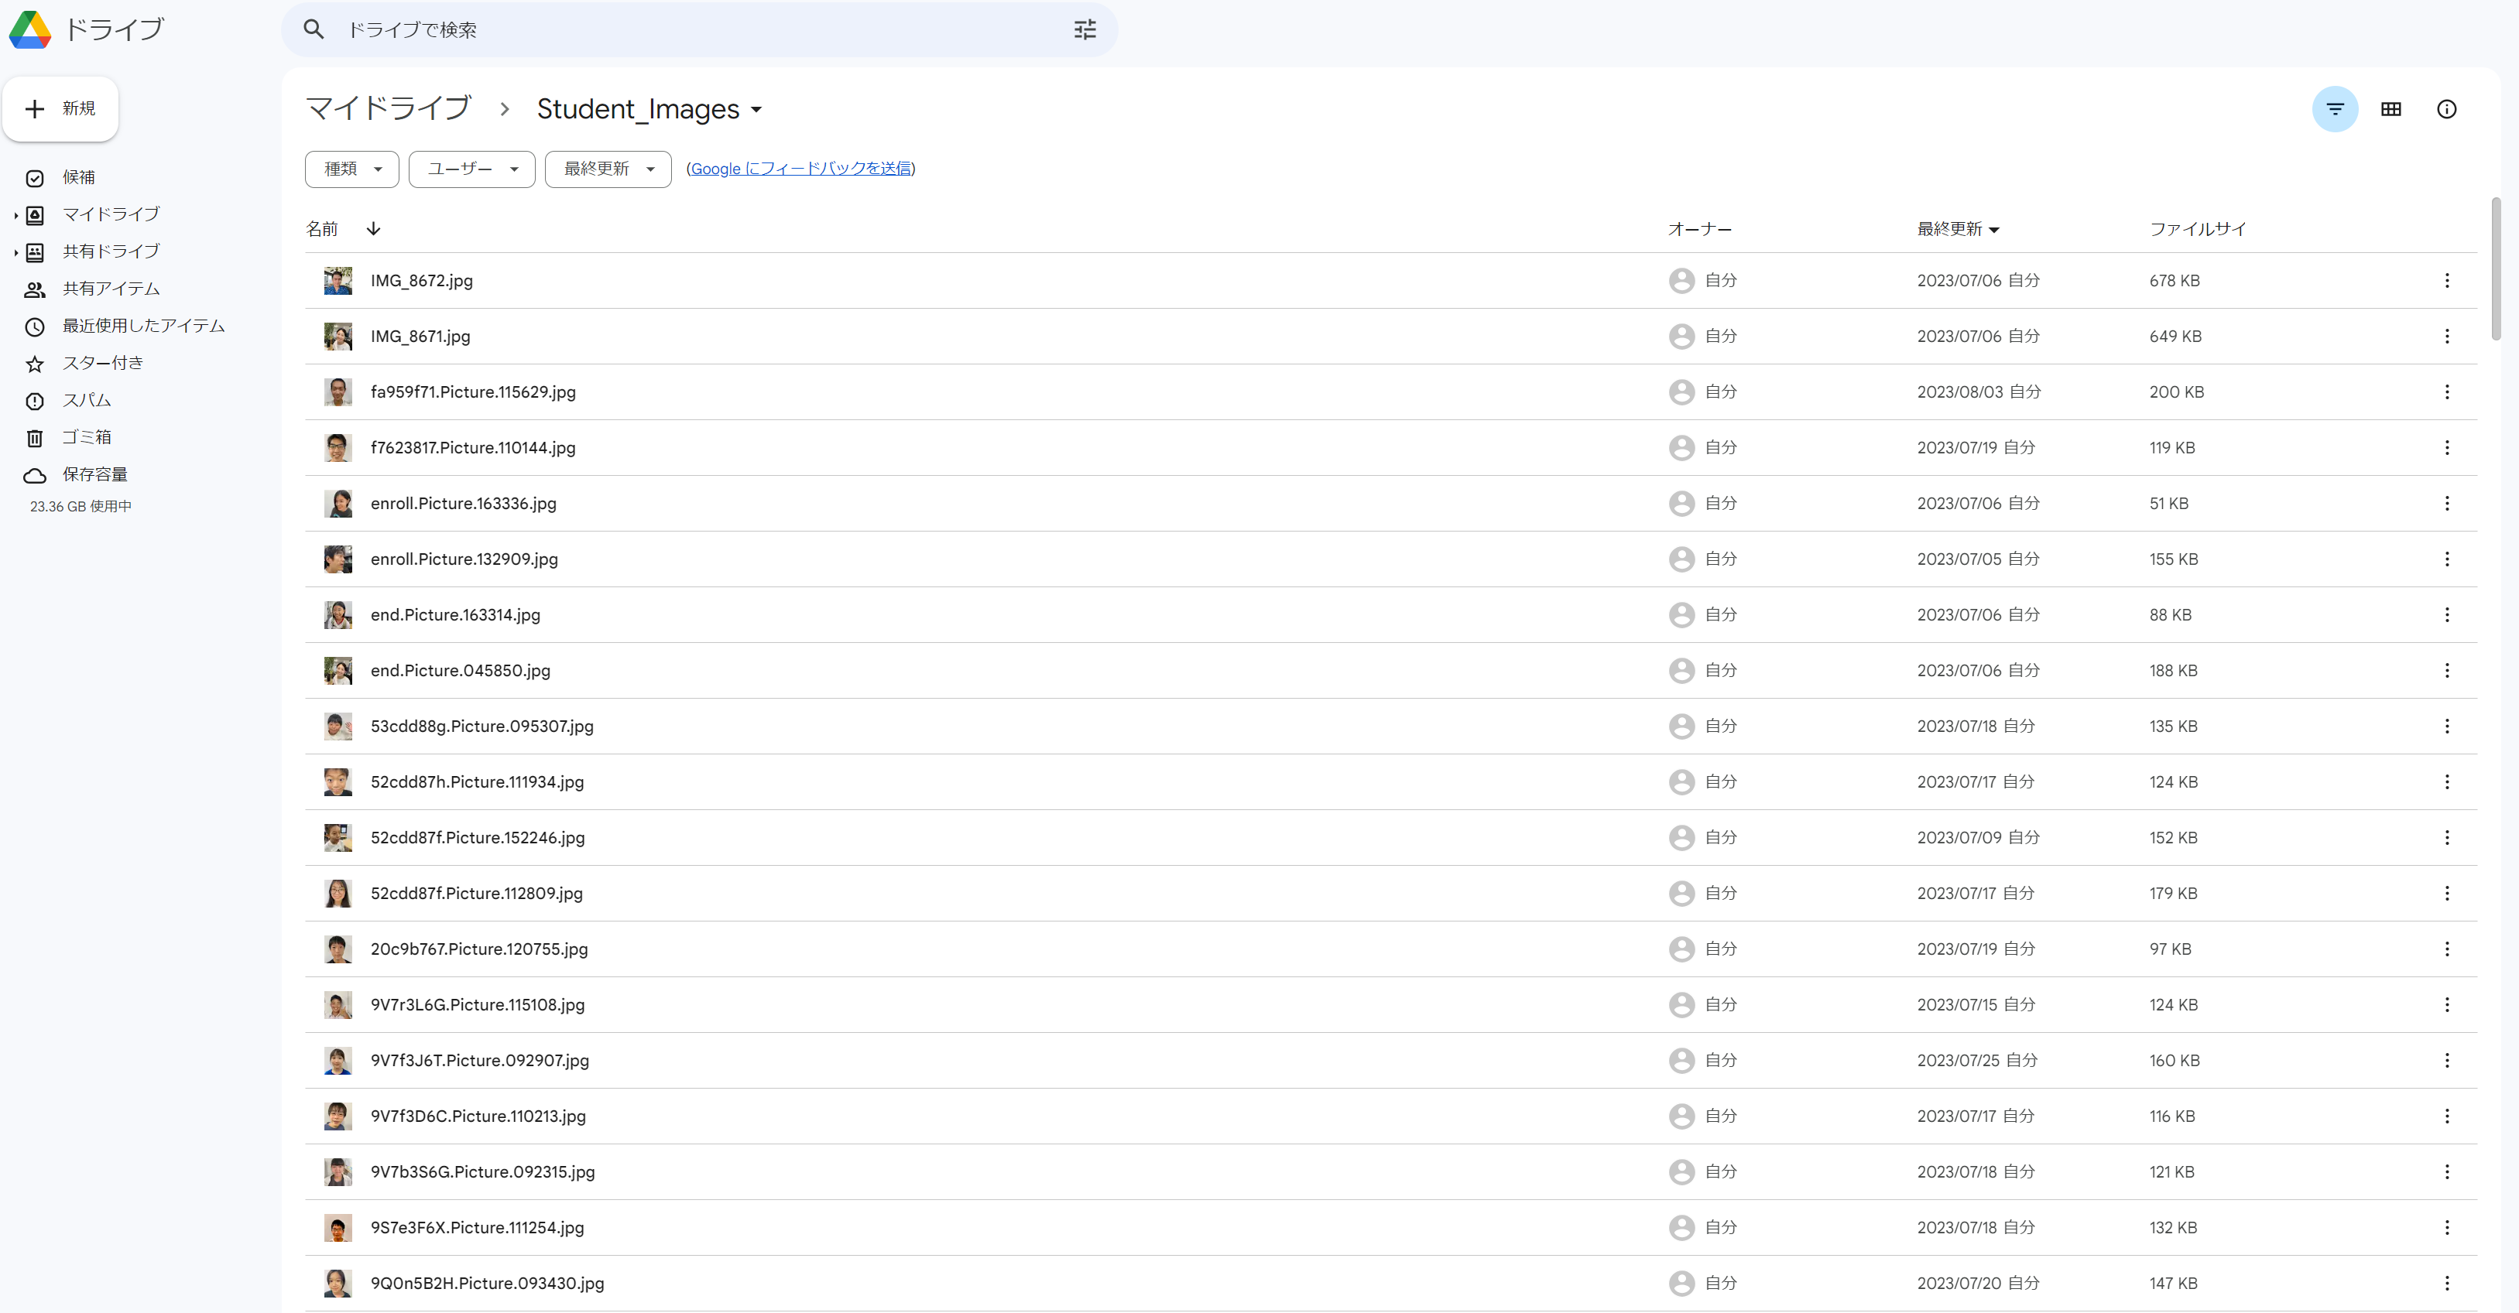Click the 保存容量 storage cloud icon

[35, 475]
